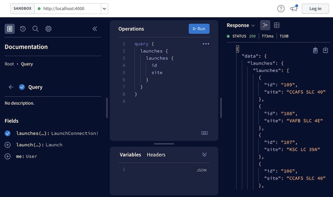Run the launches query
333x197 pixels.
pyautogui.click(x=199, y=29)
